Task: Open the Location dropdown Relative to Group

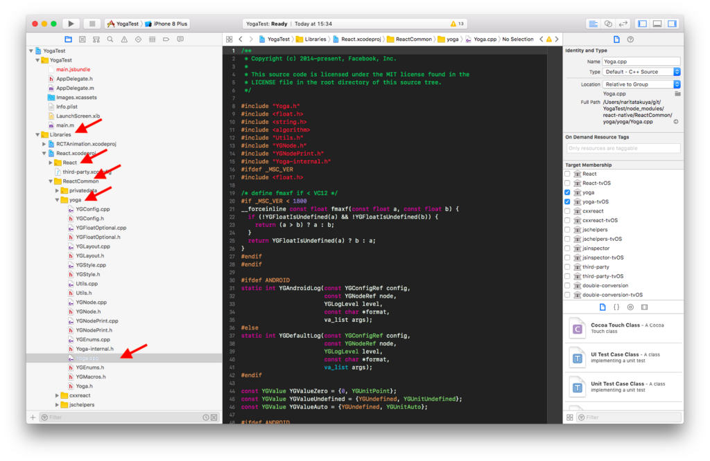Action: 641,84
